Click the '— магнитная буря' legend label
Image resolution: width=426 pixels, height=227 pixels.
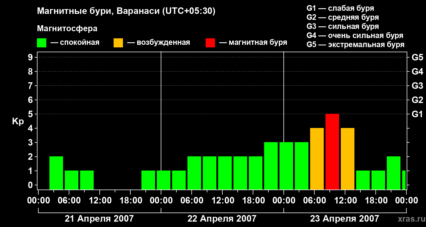253,43
